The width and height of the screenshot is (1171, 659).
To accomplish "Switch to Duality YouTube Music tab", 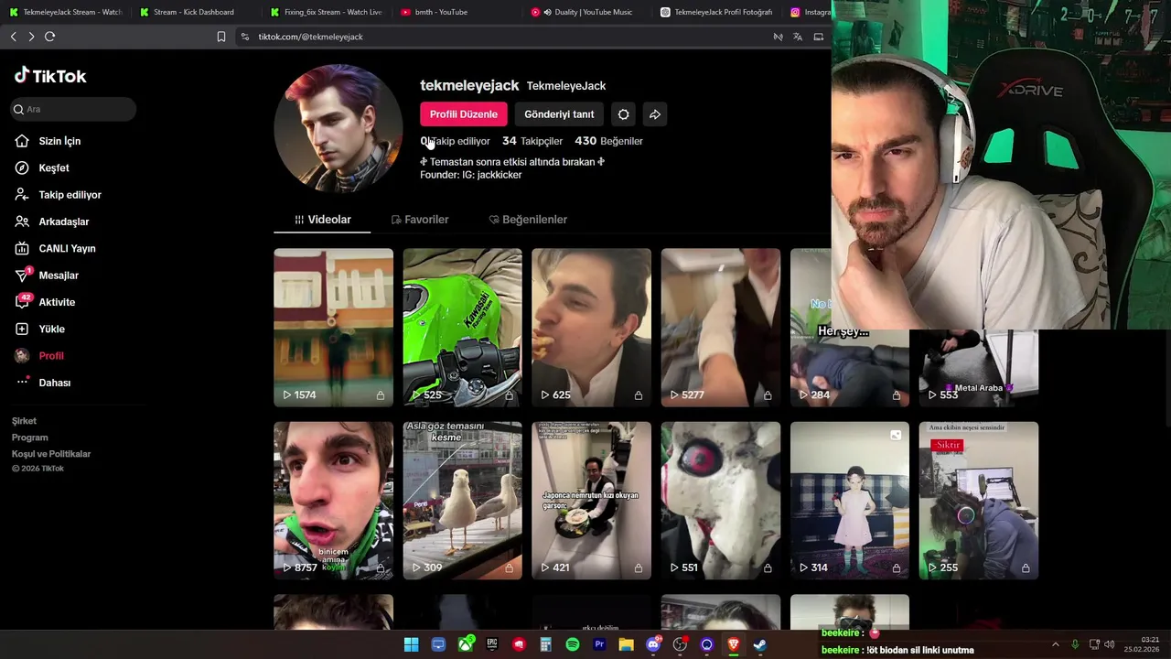I will click(587, 12).
